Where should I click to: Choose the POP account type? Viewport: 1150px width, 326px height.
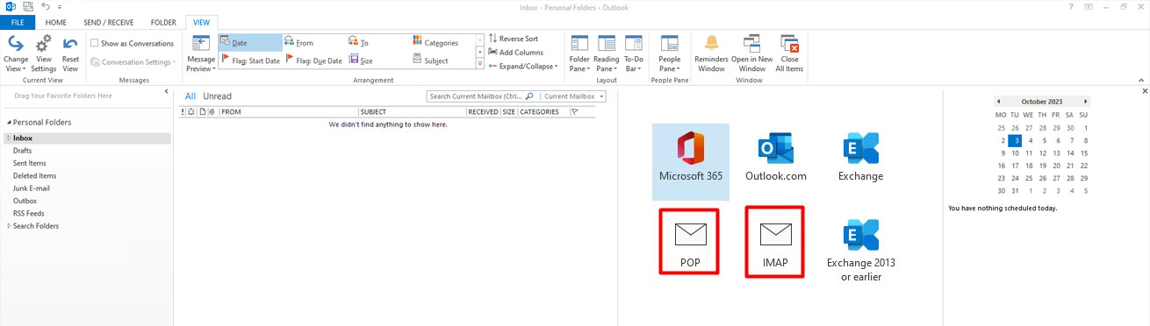[x=689, y=242]
